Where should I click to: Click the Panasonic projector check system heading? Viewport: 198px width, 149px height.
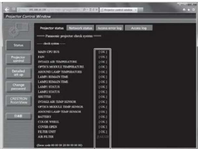pos(69,36)
